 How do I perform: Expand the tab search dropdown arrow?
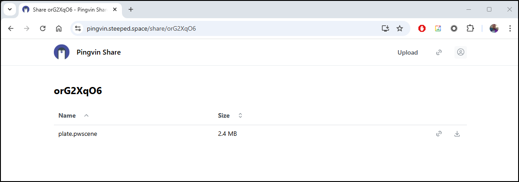tap(10, 10)
